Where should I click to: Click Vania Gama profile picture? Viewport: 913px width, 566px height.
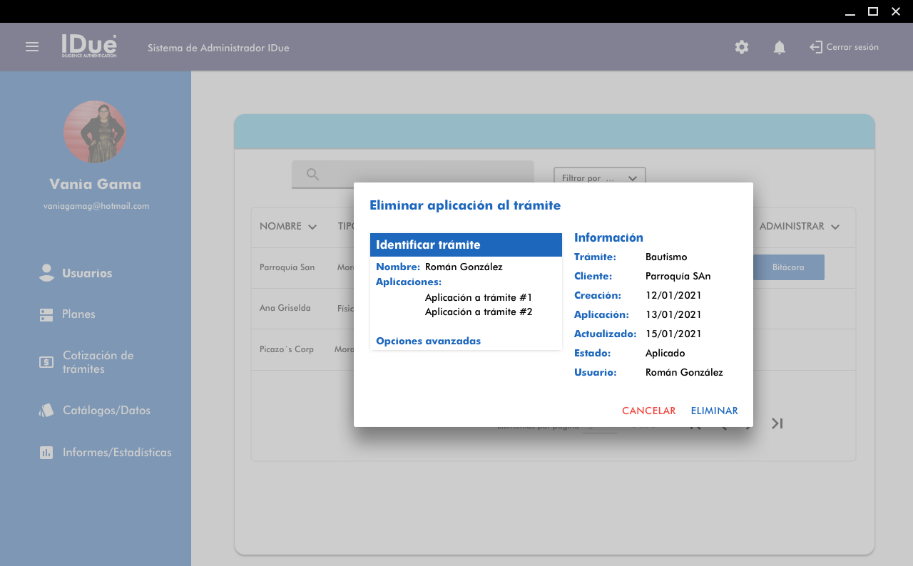pos(95,132)
